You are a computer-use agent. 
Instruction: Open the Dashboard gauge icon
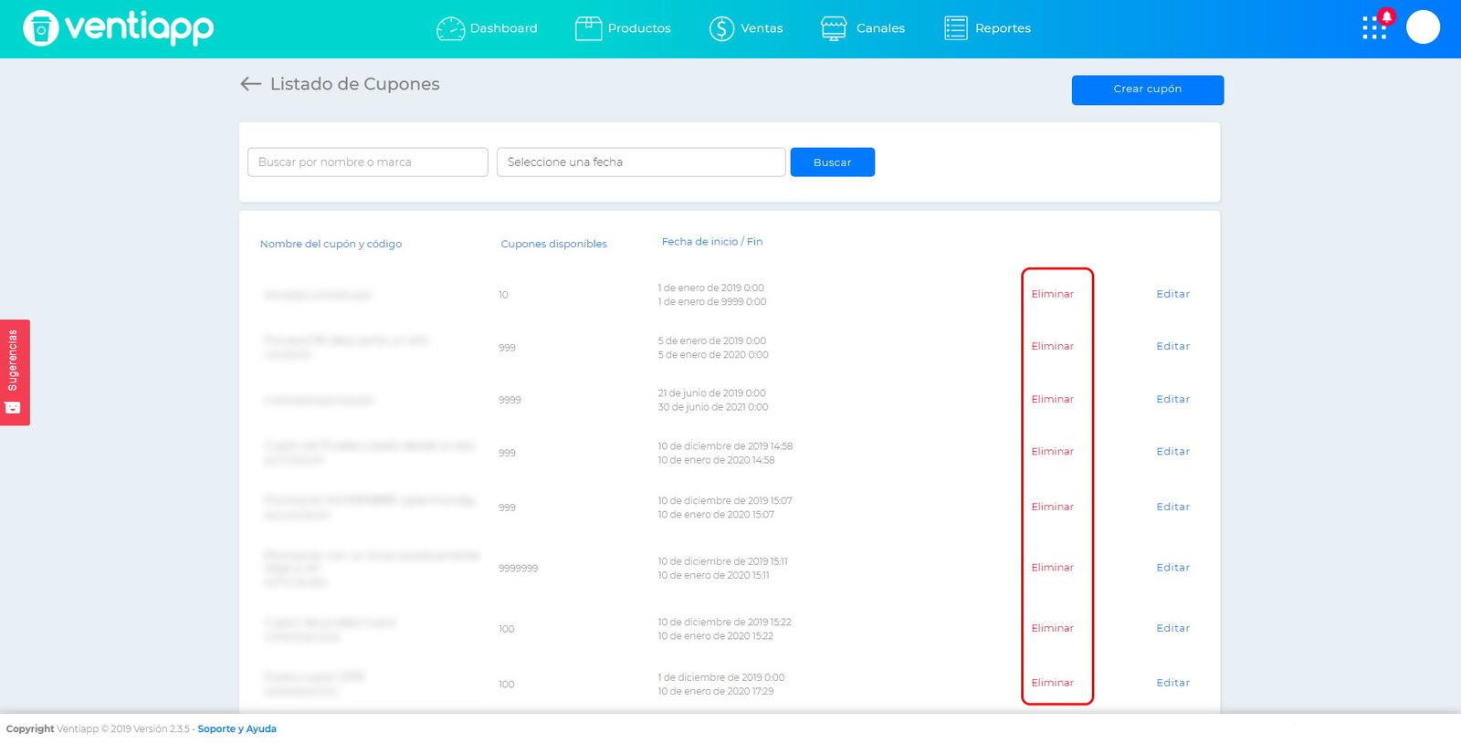[x=450, y=28]
